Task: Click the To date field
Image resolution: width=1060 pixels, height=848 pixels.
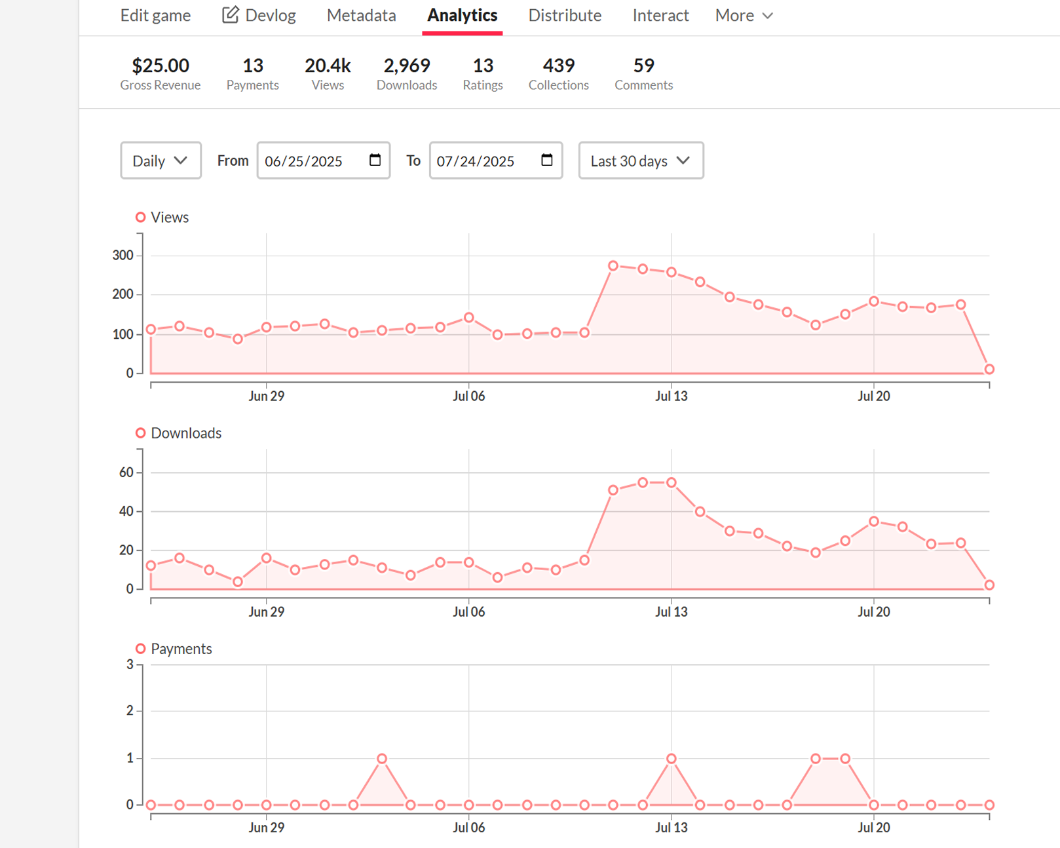Action: (x=495, y=161)
